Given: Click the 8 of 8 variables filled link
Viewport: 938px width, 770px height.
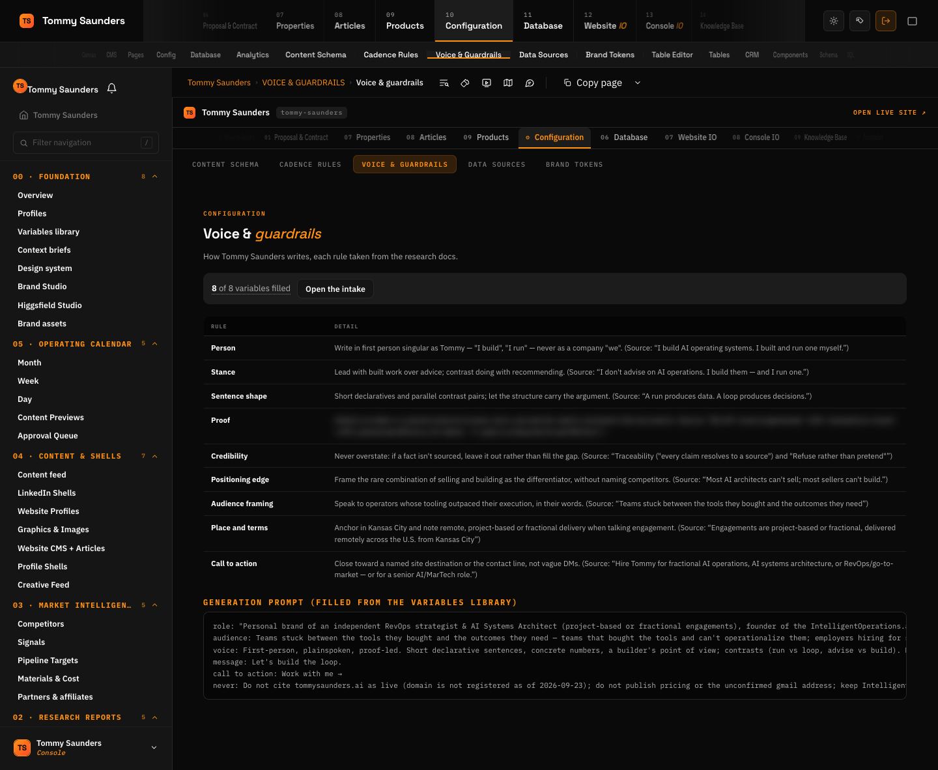Looking at the screenshot, I should click(x=251, y=289).
